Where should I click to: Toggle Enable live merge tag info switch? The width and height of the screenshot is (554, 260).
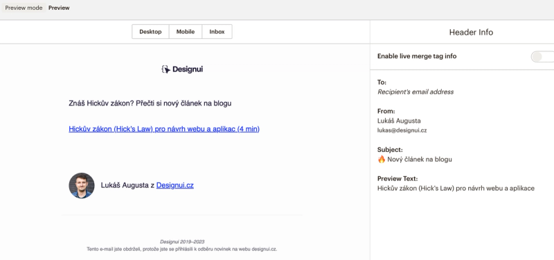point(542,57)
